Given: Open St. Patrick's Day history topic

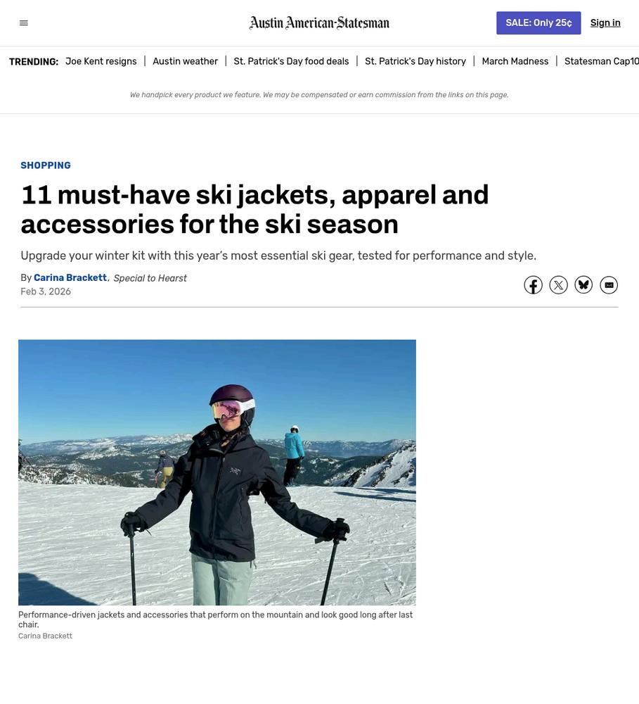Looking at the screenshot, I should point(415,61).
